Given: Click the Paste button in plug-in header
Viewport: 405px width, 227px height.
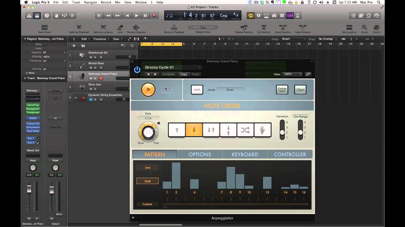Looking at the screenshot, I should (x=195, y=74).
